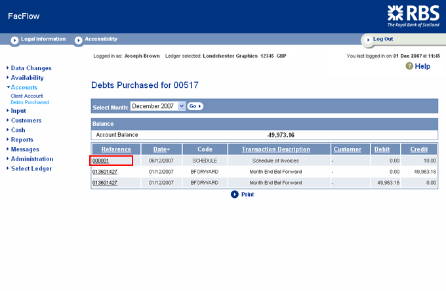Sort table by Debit column
Image resolution: width=446 pixels, height=291 pixels.
[x=382, y=149]
